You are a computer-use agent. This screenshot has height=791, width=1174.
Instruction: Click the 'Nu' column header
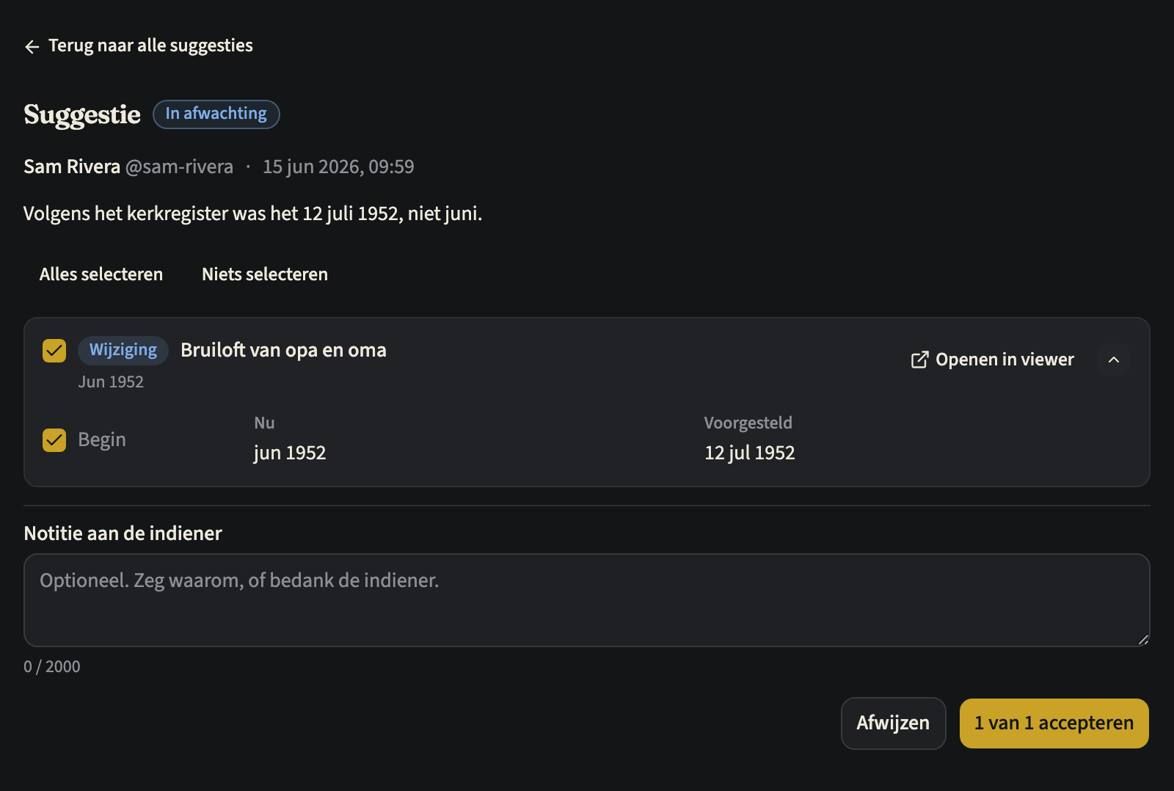[x=264, y=423]
